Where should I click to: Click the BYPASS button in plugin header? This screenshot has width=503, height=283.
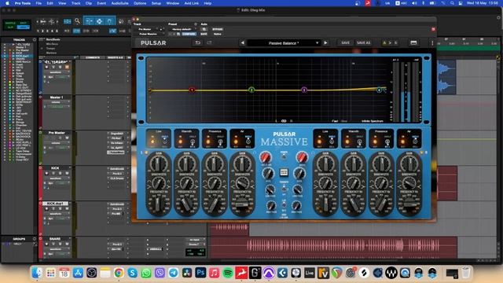tap(217, 29)
